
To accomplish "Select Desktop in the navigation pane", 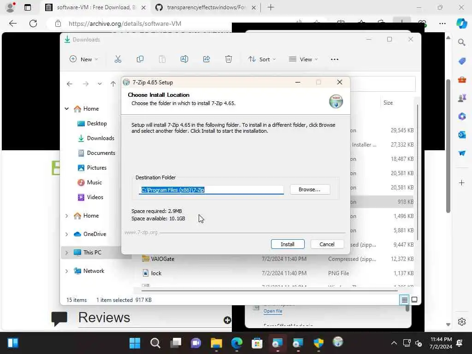I will click(97, 124).
